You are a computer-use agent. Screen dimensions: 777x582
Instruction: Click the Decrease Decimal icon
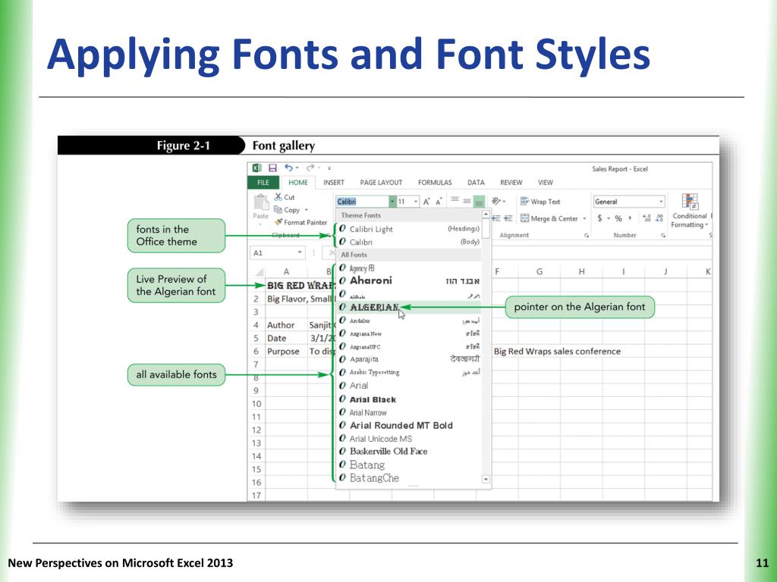click(x=659, y=218)
